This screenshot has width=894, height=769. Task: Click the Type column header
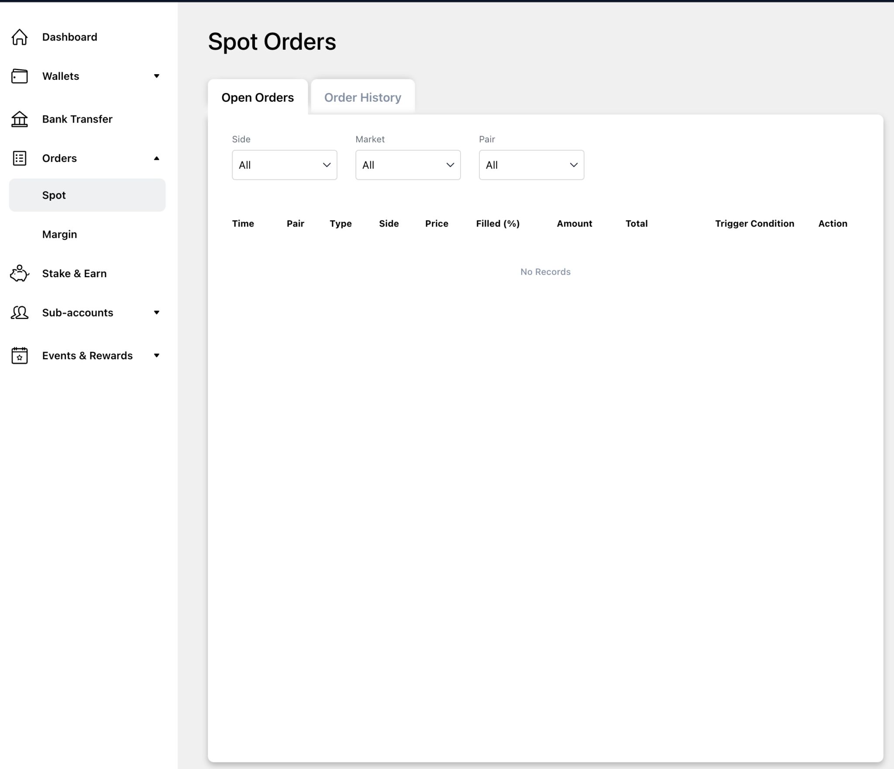[x=341, y=223]
